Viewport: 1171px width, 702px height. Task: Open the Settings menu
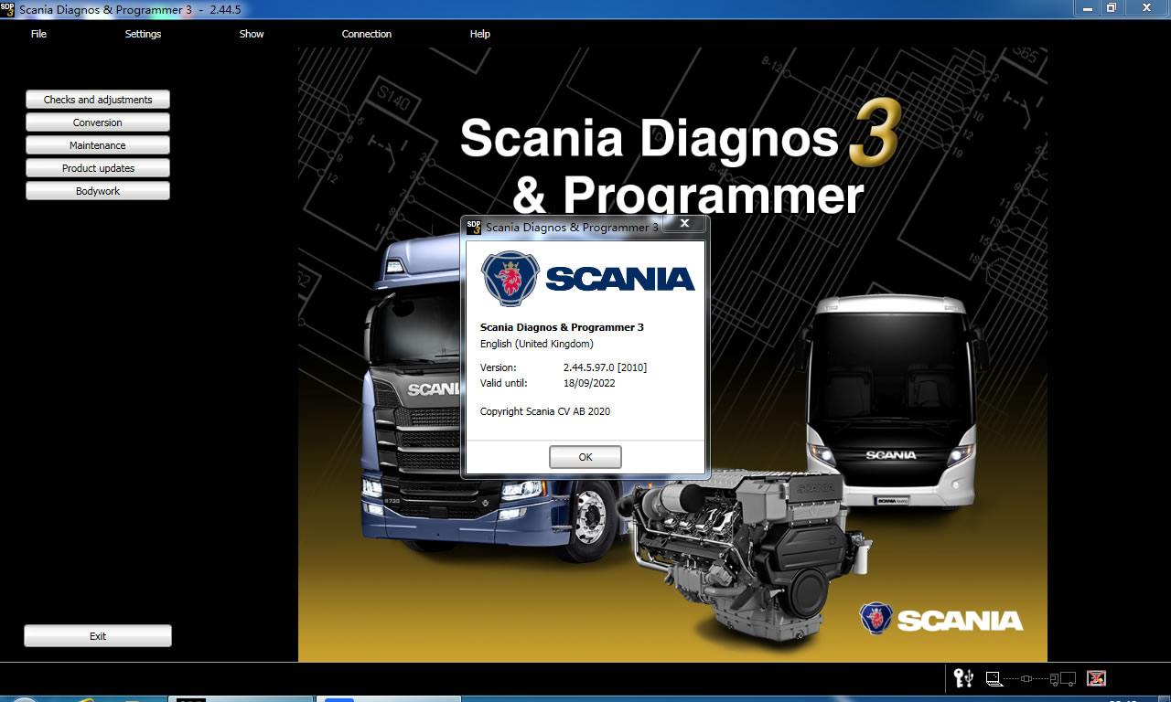pyautogui.click(x=143, y=34)
